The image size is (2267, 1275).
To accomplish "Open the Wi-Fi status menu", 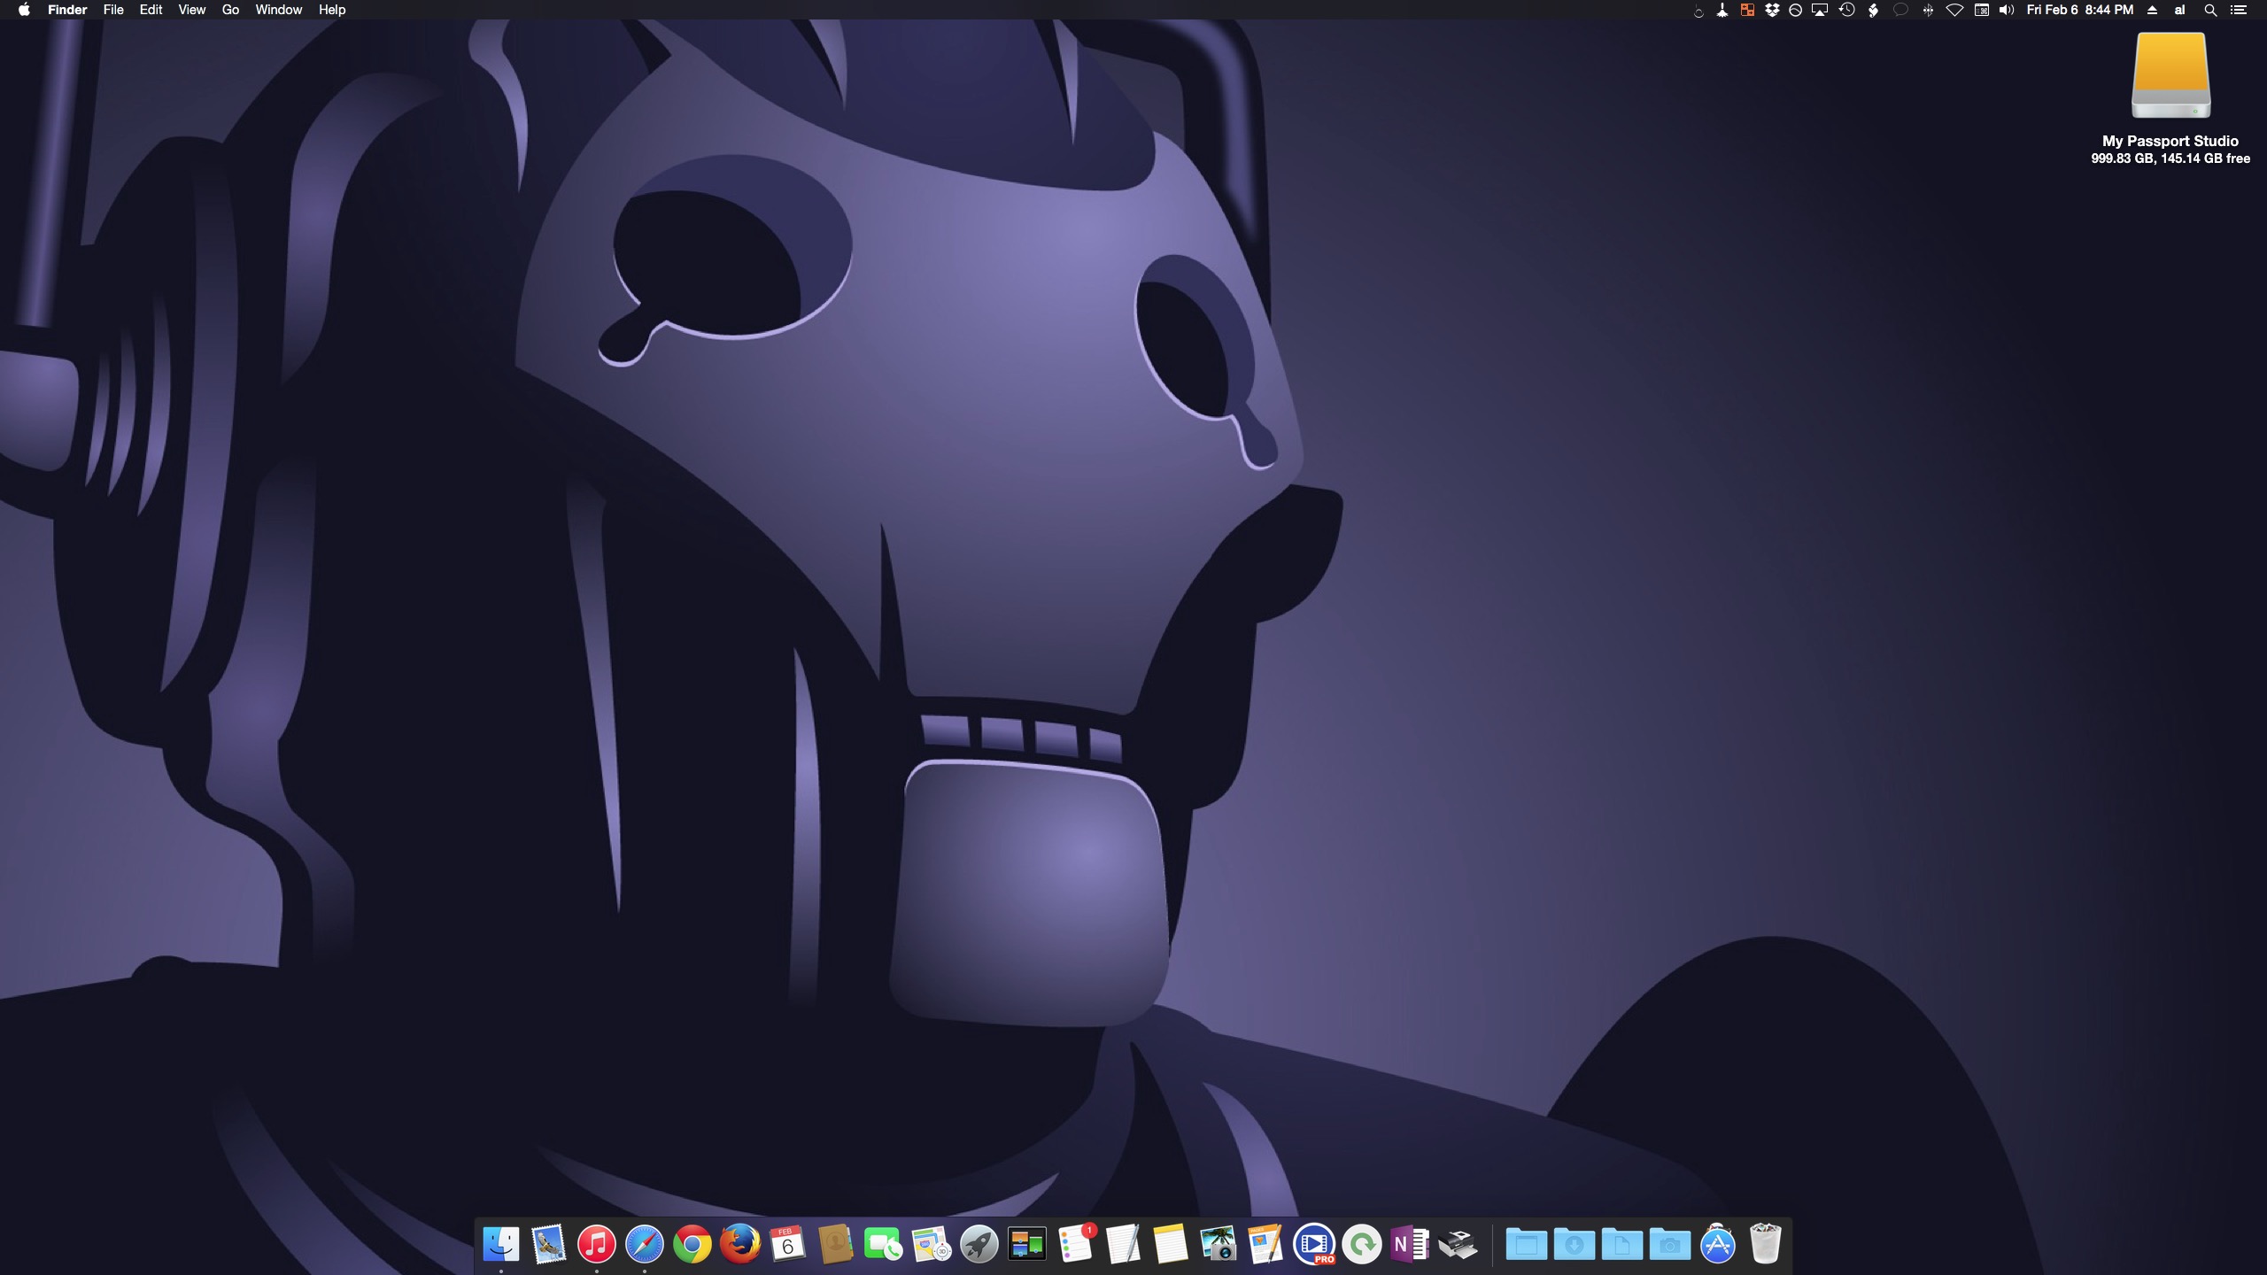I will pos(1954,10).
